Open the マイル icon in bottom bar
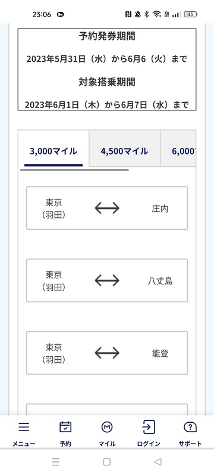Image resolution: width=214 pixels, height=475 pixels. (106, 427)
